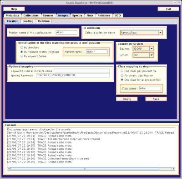
Task: Switch to the Loading sub-tab
Action: (x=28, y=21)
